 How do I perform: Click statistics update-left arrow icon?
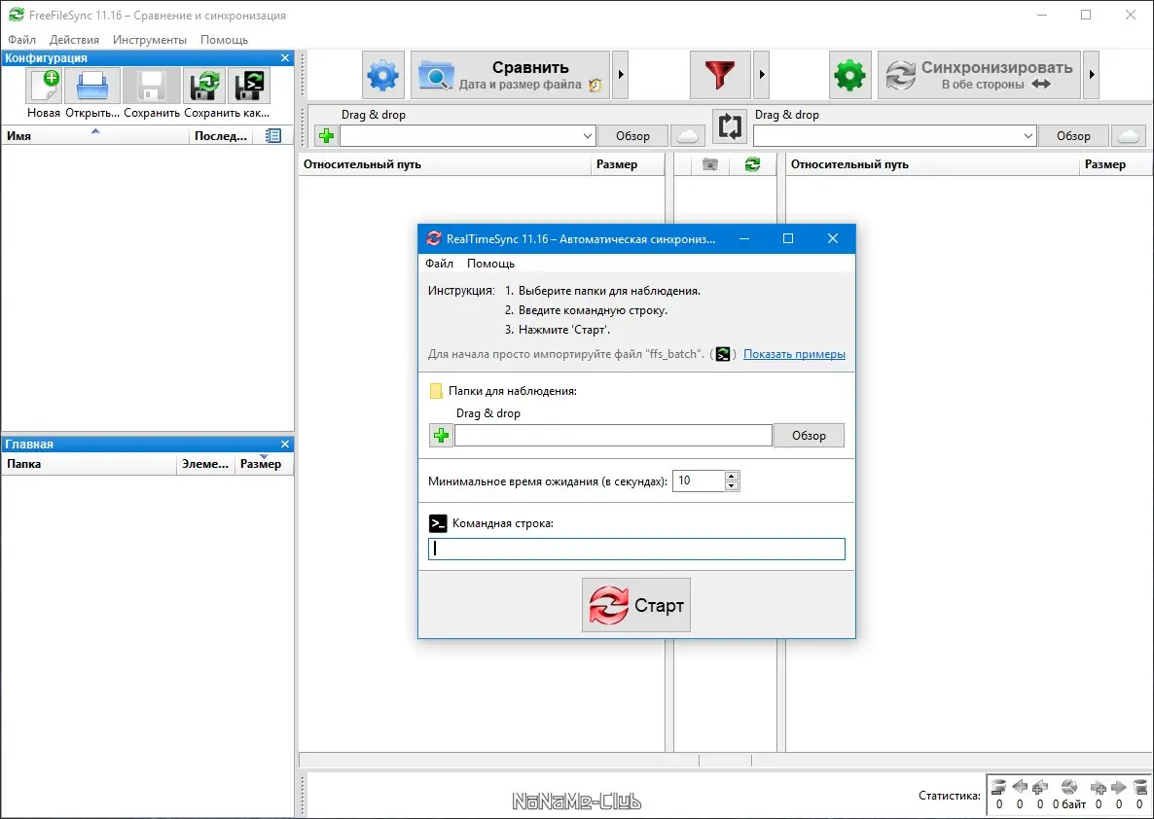[1020, 787]
